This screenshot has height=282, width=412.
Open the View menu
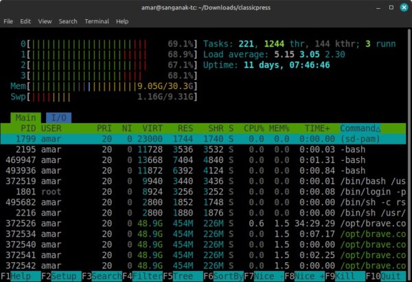(x=45, y=21)
